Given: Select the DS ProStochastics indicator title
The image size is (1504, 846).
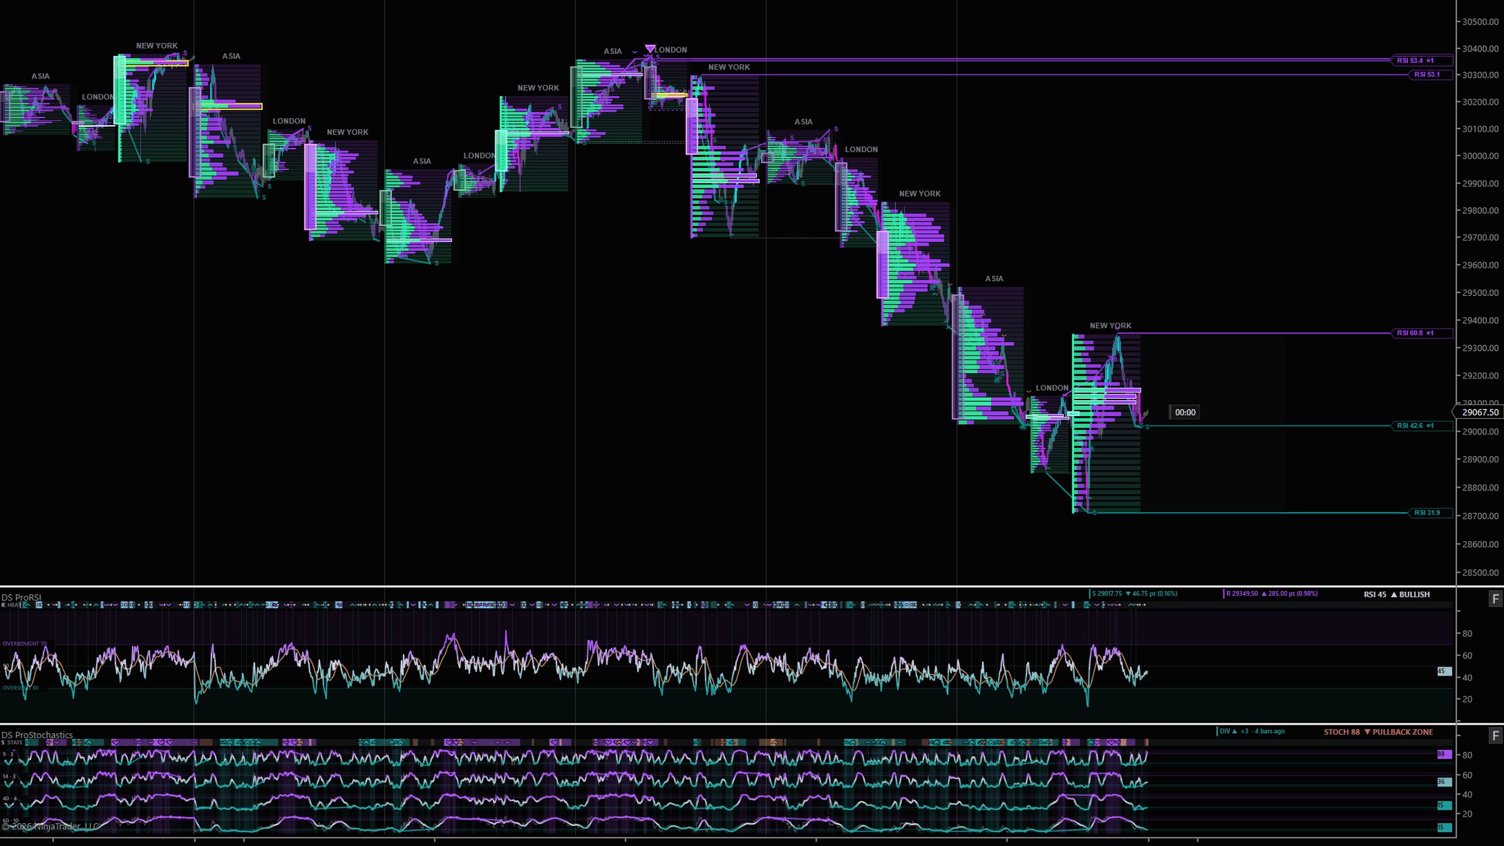Looking at the screenshot, I should pos(37,735).
